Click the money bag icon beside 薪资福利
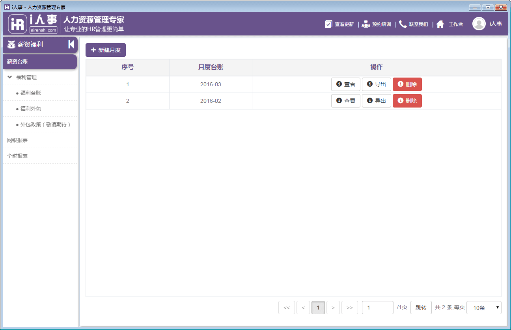Image resolution: width=511 pixels, height=330 pixels. point(11,45)
